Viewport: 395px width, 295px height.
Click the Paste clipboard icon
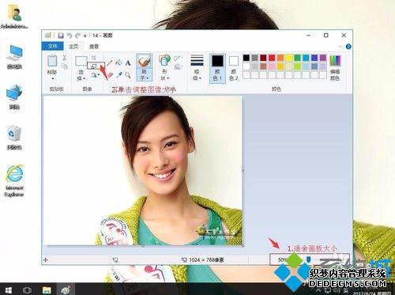(52, 61)
